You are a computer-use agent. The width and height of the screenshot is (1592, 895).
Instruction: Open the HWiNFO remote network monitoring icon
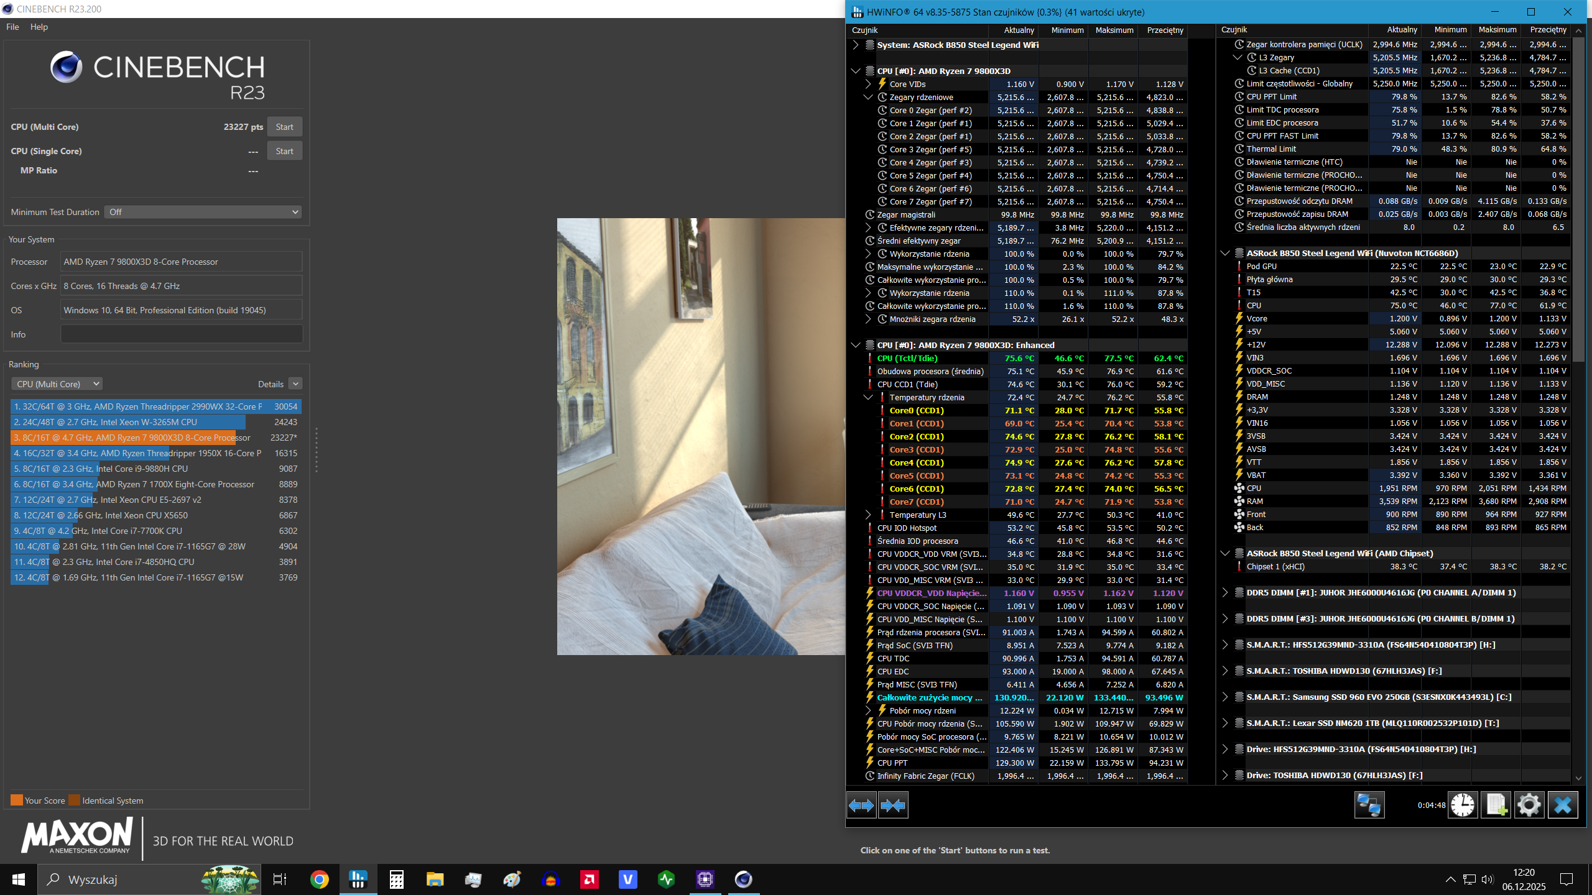[x=1369, y=805]
